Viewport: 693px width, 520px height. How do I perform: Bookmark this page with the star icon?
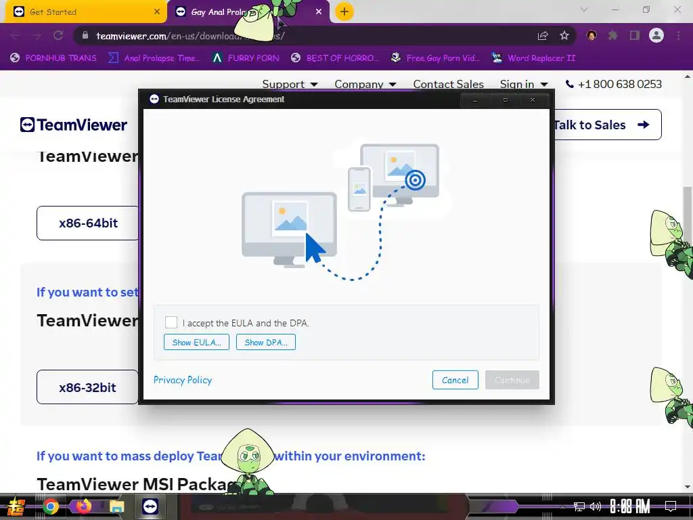pyautogui.click(x=564, y=36)
